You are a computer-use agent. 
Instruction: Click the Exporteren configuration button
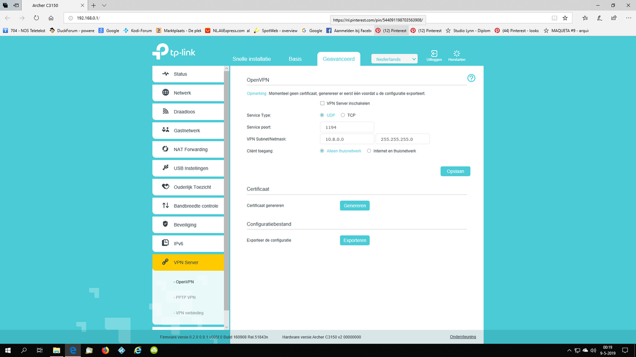click(355, 240)
